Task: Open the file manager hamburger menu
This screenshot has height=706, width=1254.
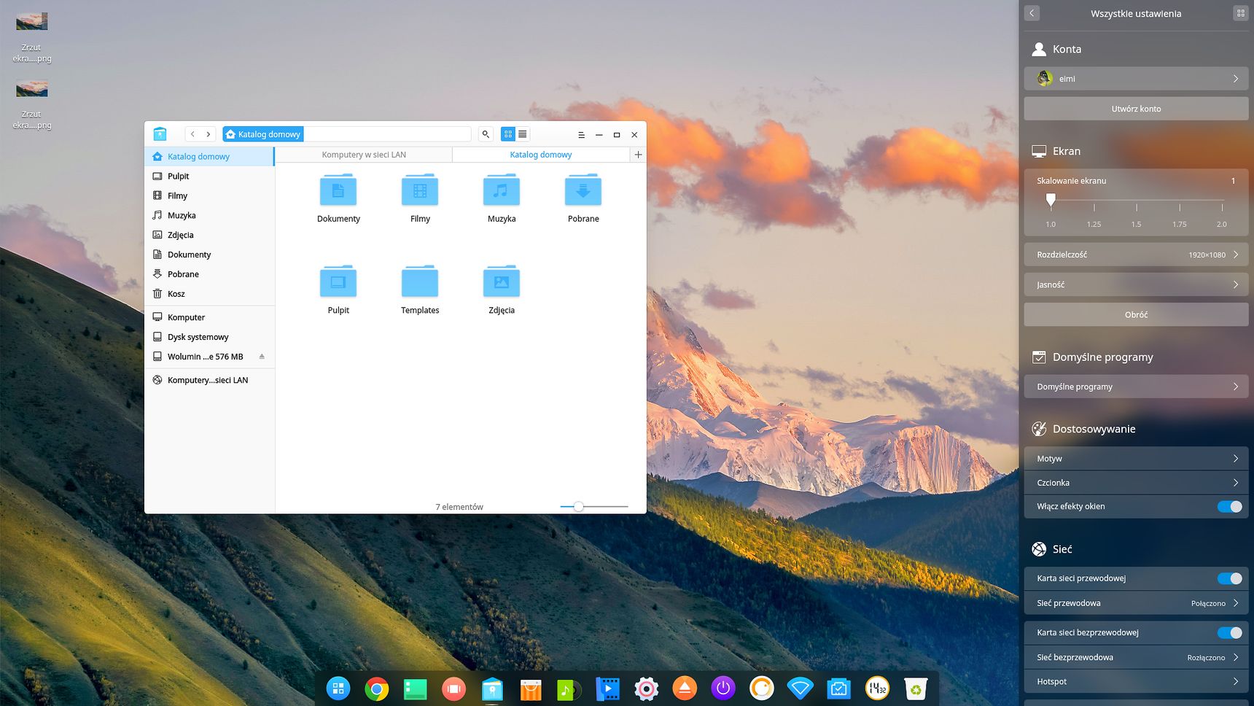Action: coord(581,135)
